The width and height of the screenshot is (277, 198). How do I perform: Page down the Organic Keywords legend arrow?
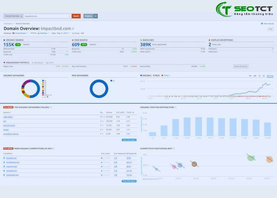tap(47, 97)
